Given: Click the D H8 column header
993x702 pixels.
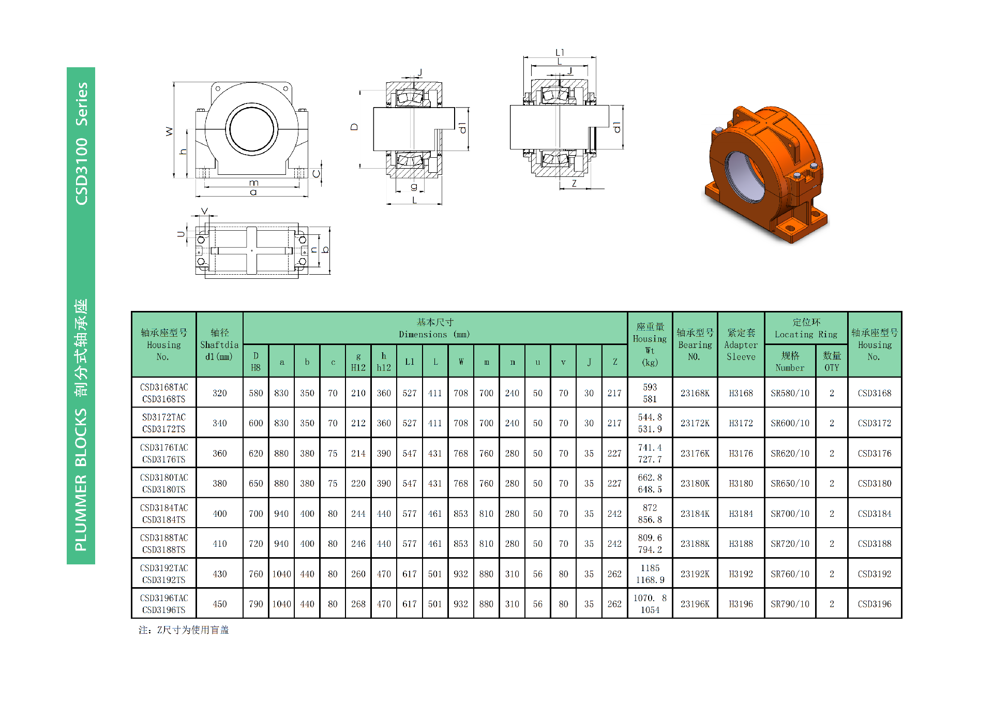Looking at the screenshot, I should [256, 361].
